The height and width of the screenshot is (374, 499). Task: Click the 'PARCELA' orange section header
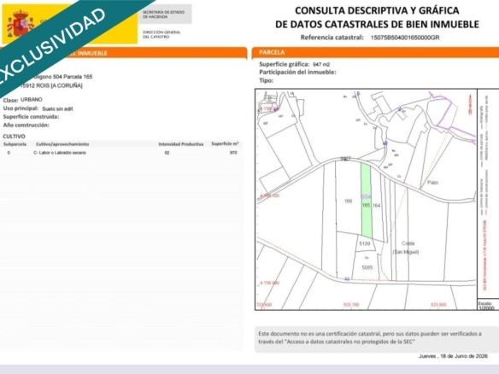(272, 52)
